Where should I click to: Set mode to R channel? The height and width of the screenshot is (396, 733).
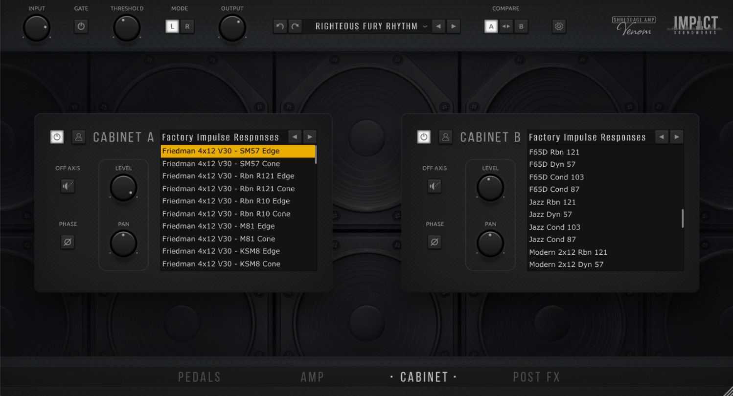tap(187, 26)
